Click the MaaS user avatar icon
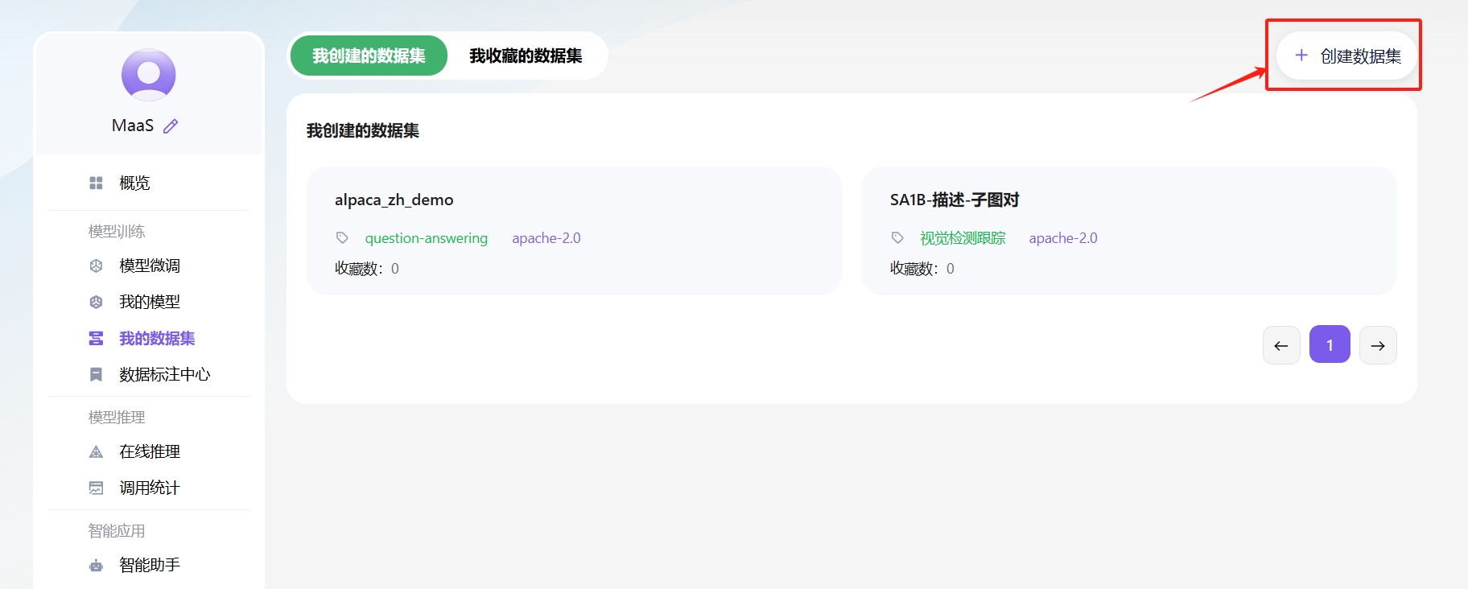Image resolution: width=1468 pixels, height=589 pixels. click(149, 75)
